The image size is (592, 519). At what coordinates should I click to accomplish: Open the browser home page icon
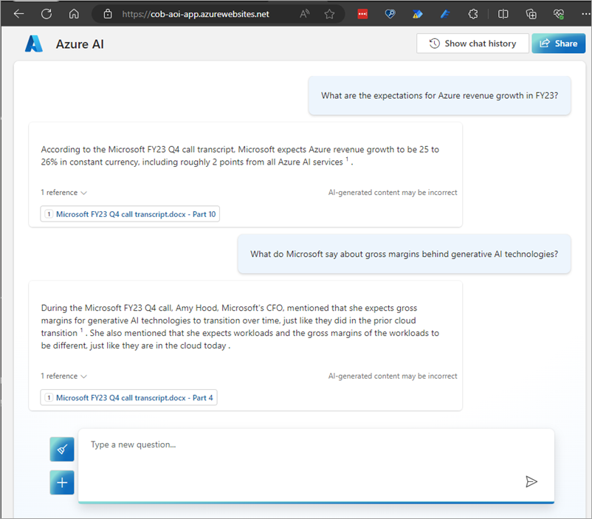tap(74, 14)
